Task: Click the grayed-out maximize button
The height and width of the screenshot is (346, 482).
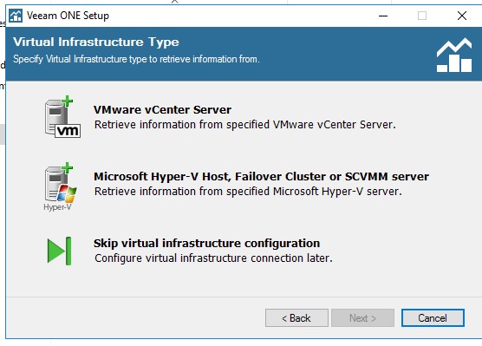Action: tap(422, 16)
